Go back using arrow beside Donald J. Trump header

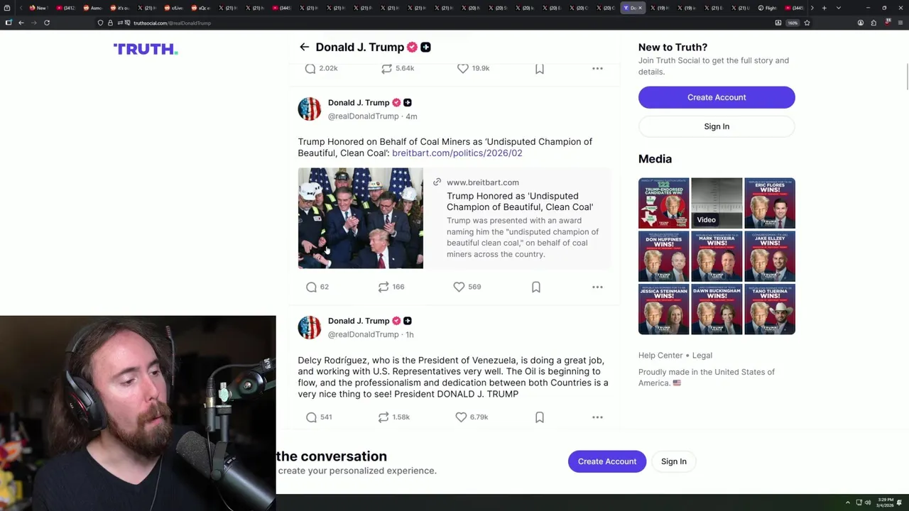tap(304, 47)
